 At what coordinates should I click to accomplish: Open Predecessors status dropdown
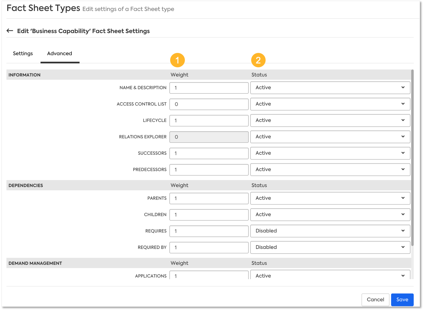tap(330, 170)
